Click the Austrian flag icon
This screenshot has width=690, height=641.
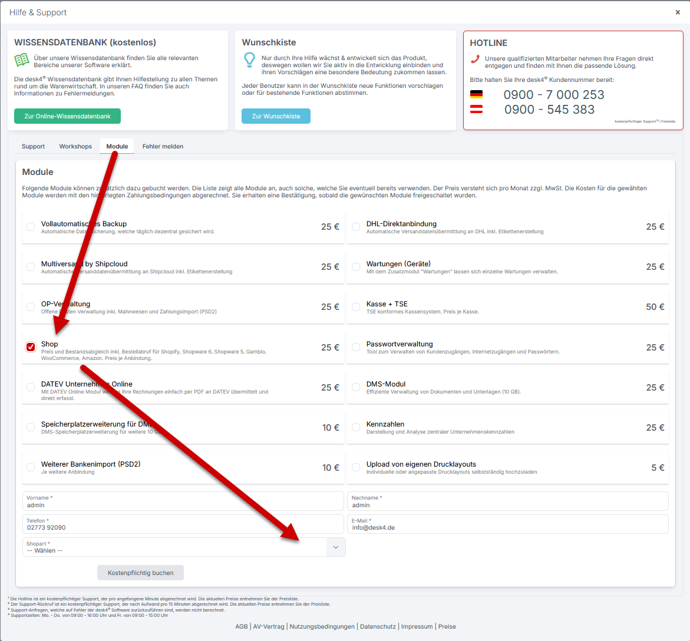(476, 109)
